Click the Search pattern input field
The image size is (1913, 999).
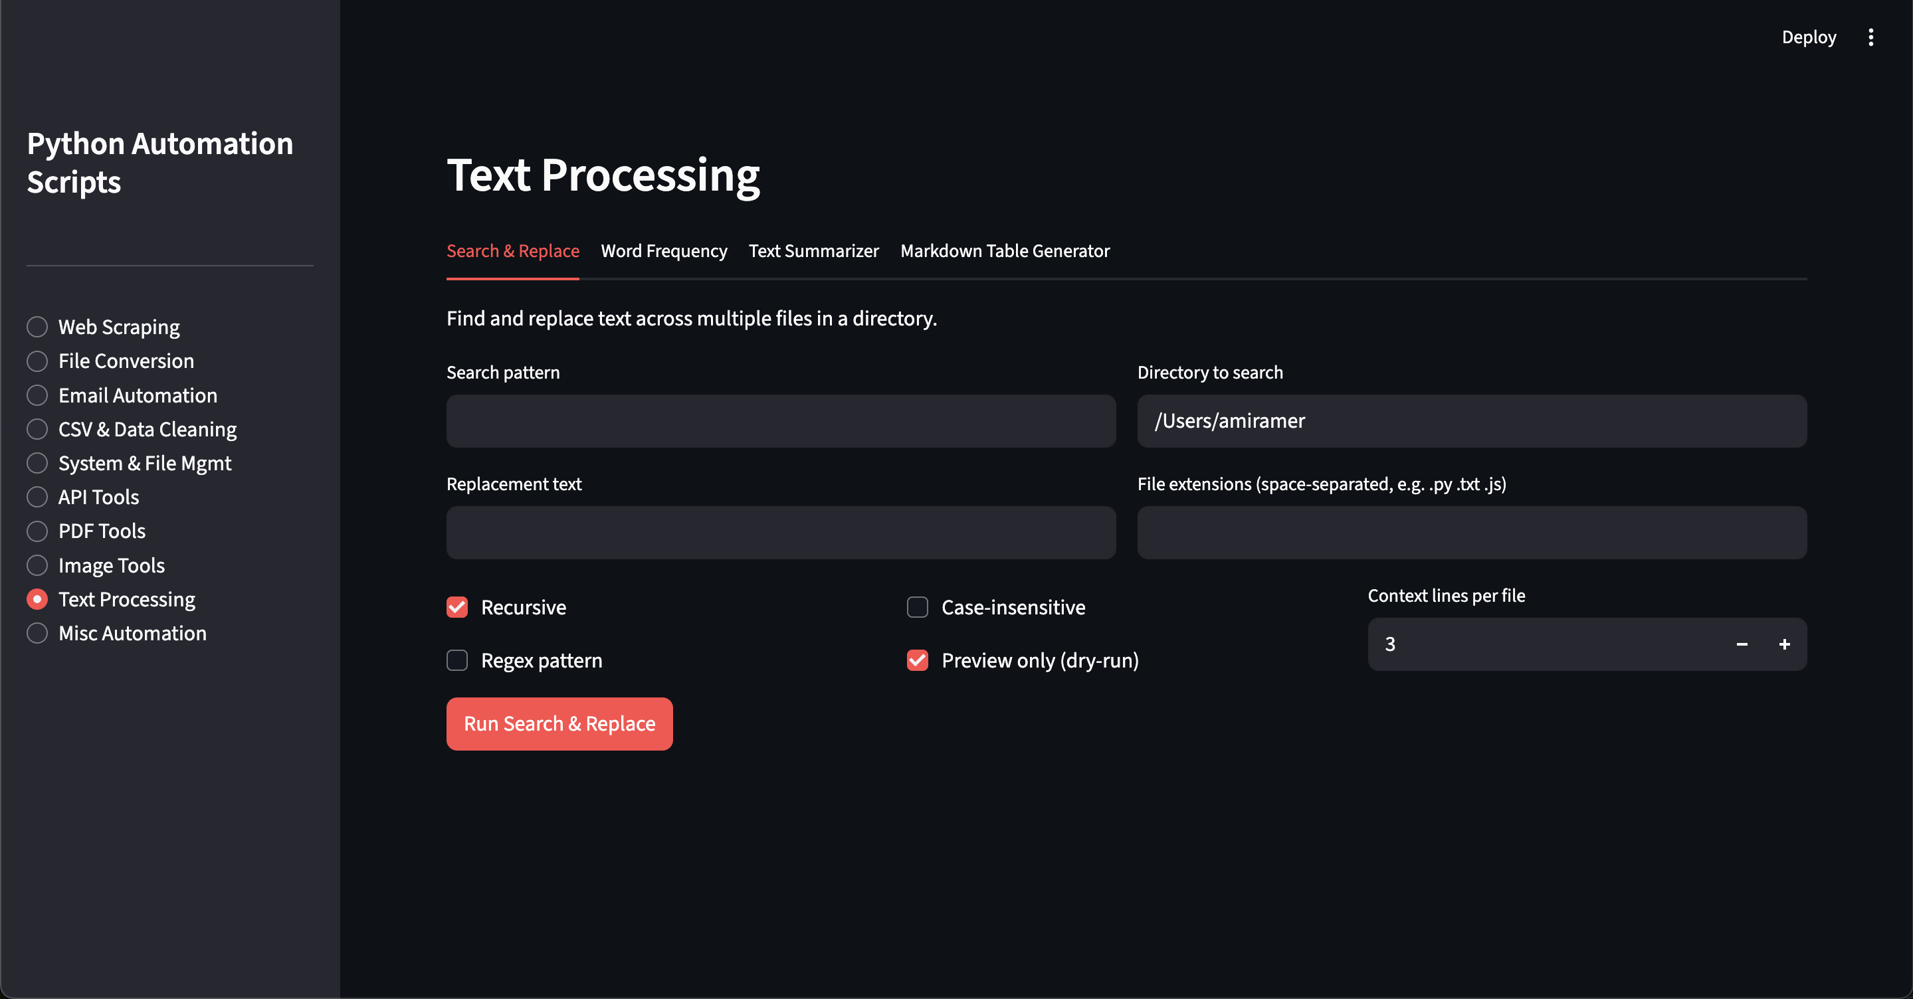click(x=780, y=421)
